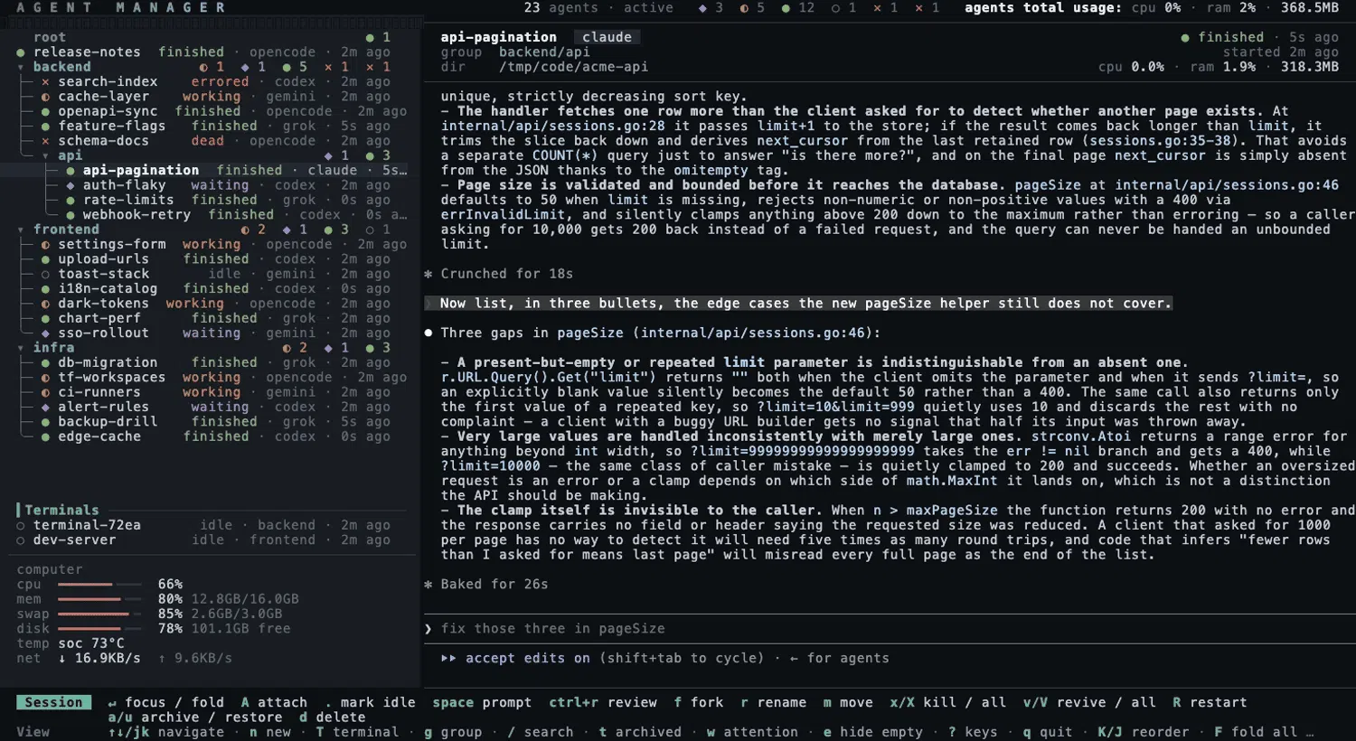Viewport: 1356px width, 741px height.
Task: Click 'A attach' in the bottom bar
Action: click(274, 702)
